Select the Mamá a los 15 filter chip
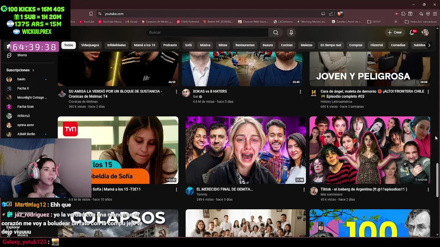440x247 pixels. point(144,45)
